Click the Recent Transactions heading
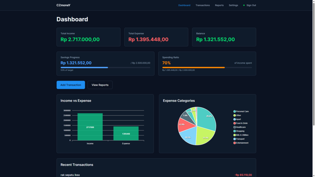Image resolution: width=315 pixels, height=177 pixels. (77, 164)
